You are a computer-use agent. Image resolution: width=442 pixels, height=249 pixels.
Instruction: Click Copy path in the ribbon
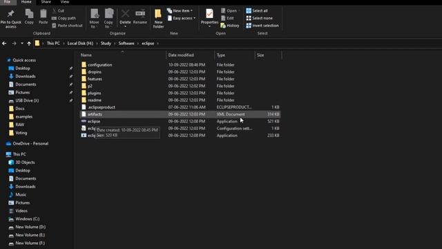(x=64, y=18)
